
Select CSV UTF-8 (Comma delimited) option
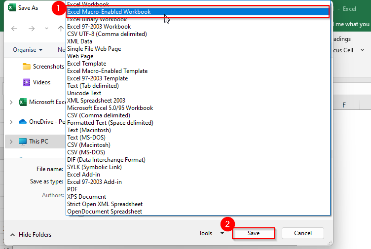point(198,34)
